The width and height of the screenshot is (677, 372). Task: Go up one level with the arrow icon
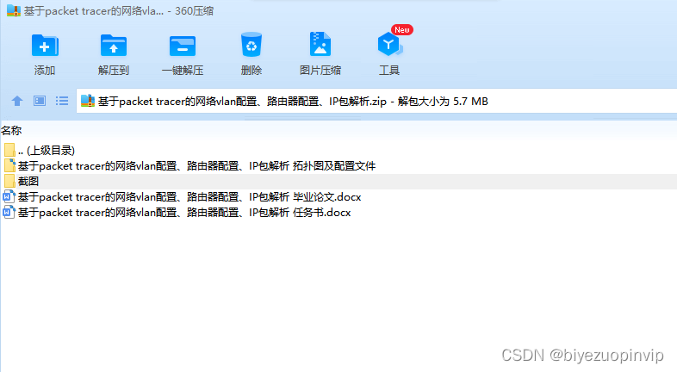[17, 101]
